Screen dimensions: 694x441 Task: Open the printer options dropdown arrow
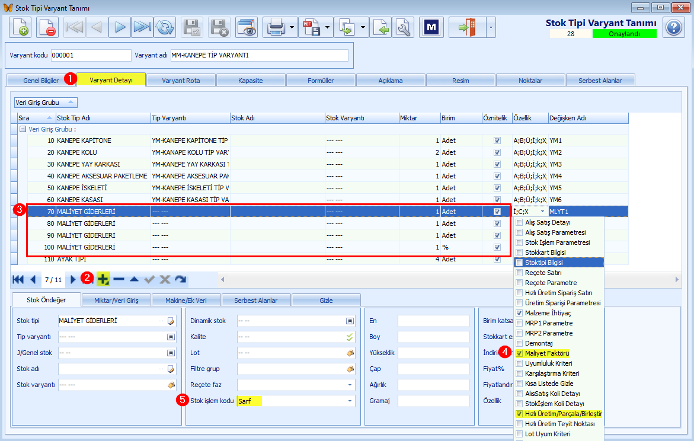point(292,27)
